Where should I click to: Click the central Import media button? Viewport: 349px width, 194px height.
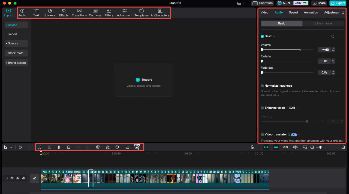(144, 80)
